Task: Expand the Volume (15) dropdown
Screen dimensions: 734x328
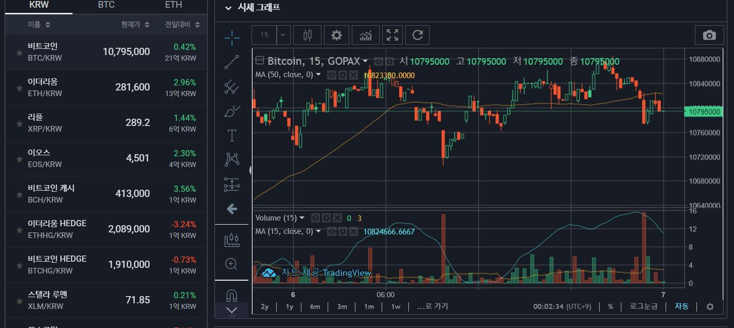Action: tap(302, 218)
